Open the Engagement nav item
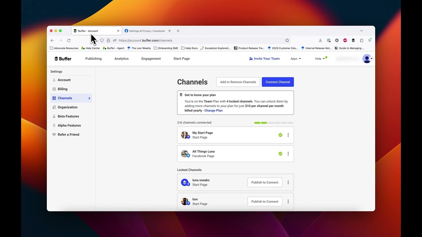The width and height of the screenshot is (422, 237). [x=151, y=59]
